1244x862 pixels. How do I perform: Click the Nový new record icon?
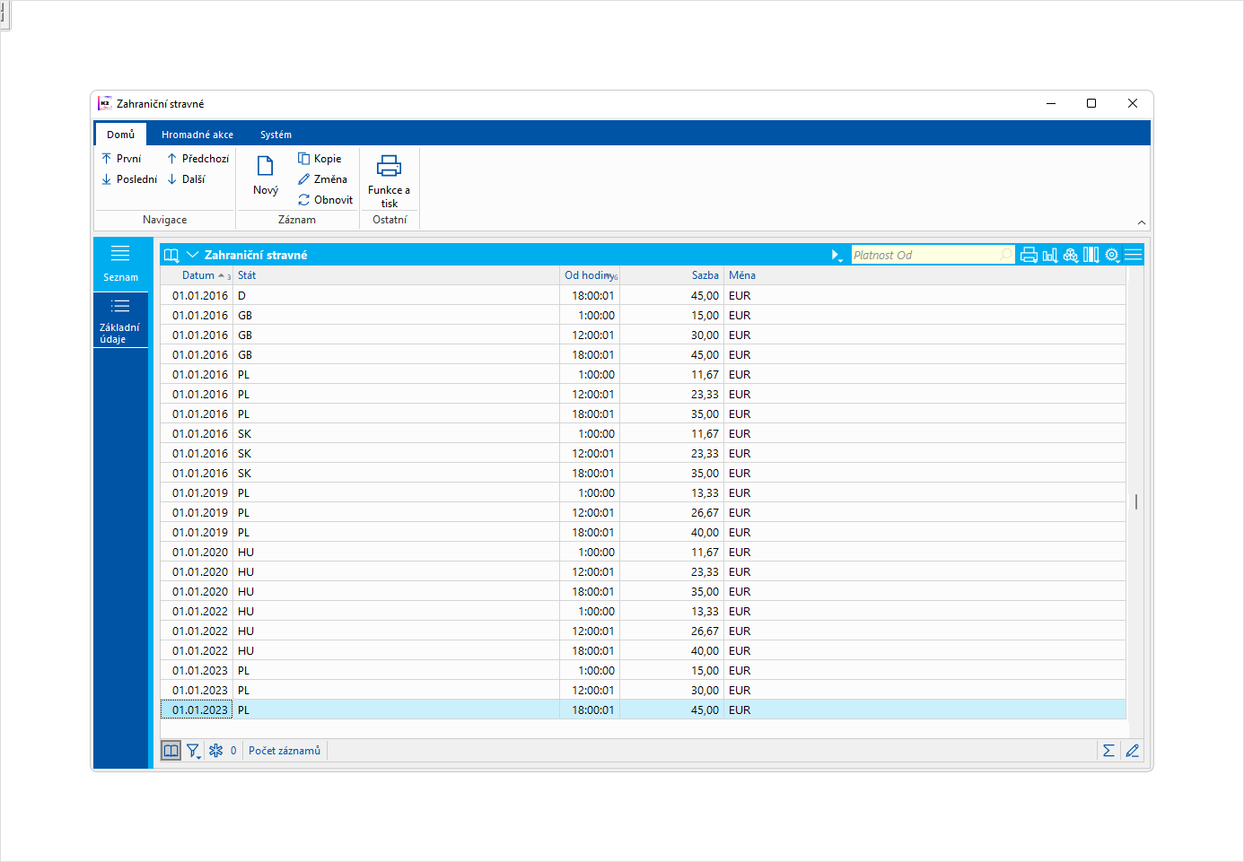[x=266, y=167]
